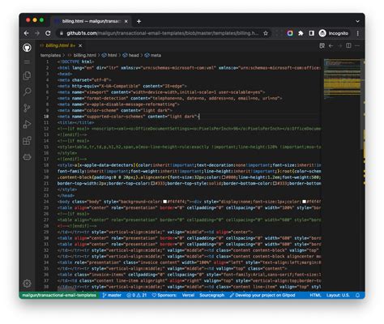Open the Incognito profile menu

(x=334, y=33)
